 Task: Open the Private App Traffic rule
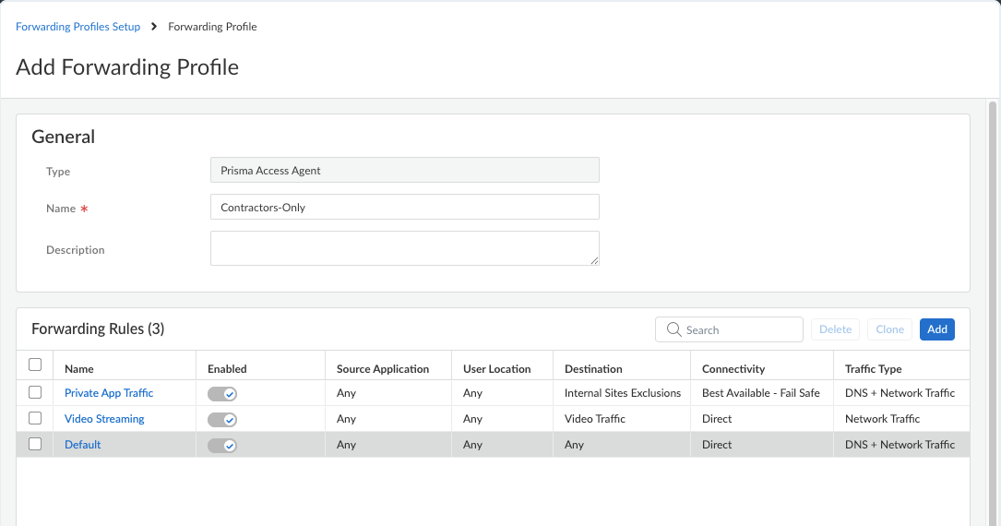tap(109, 393)
